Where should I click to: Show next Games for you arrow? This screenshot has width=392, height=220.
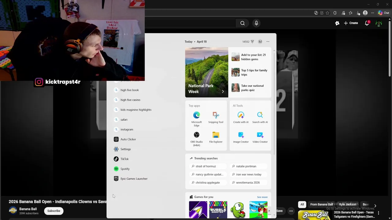(269, 211)
